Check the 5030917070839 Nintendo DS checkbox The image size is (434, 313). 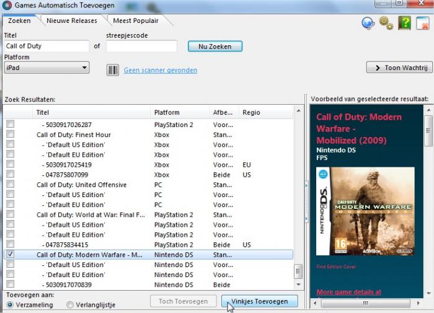point(11,284)
